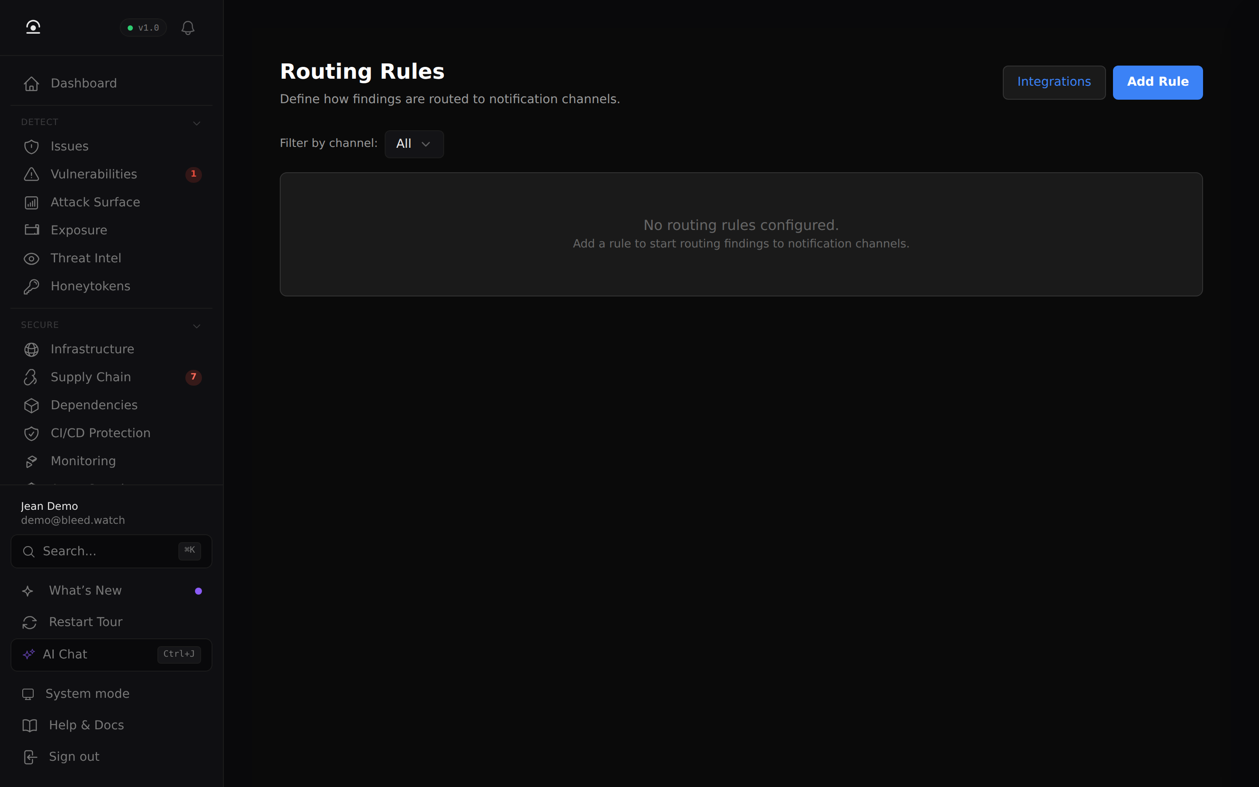Open Vulnerabilities in the sidebar

tap(111, 174)
